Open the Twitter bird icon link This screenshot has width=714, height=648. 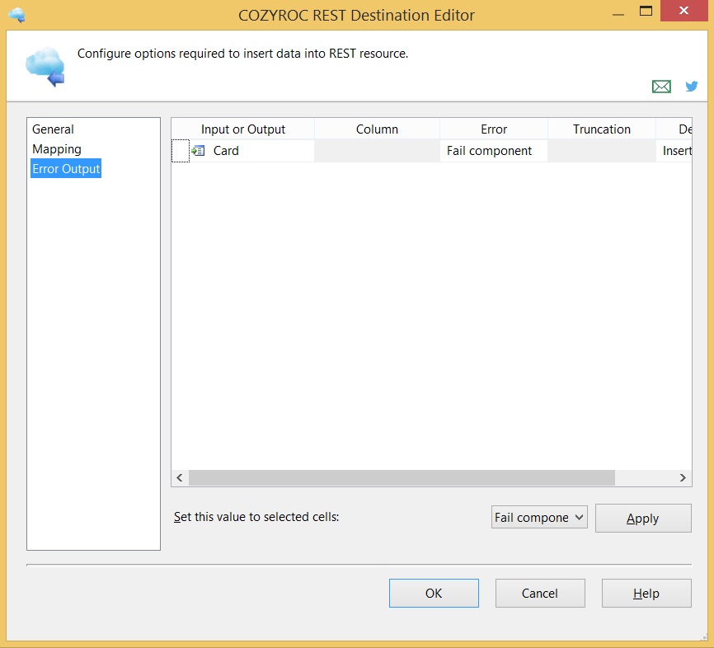(x=691, y=86)
